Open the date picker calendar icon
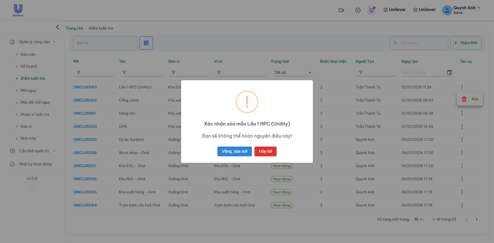The width and height of the screenshot is (494, 243). tap(449, 73)
